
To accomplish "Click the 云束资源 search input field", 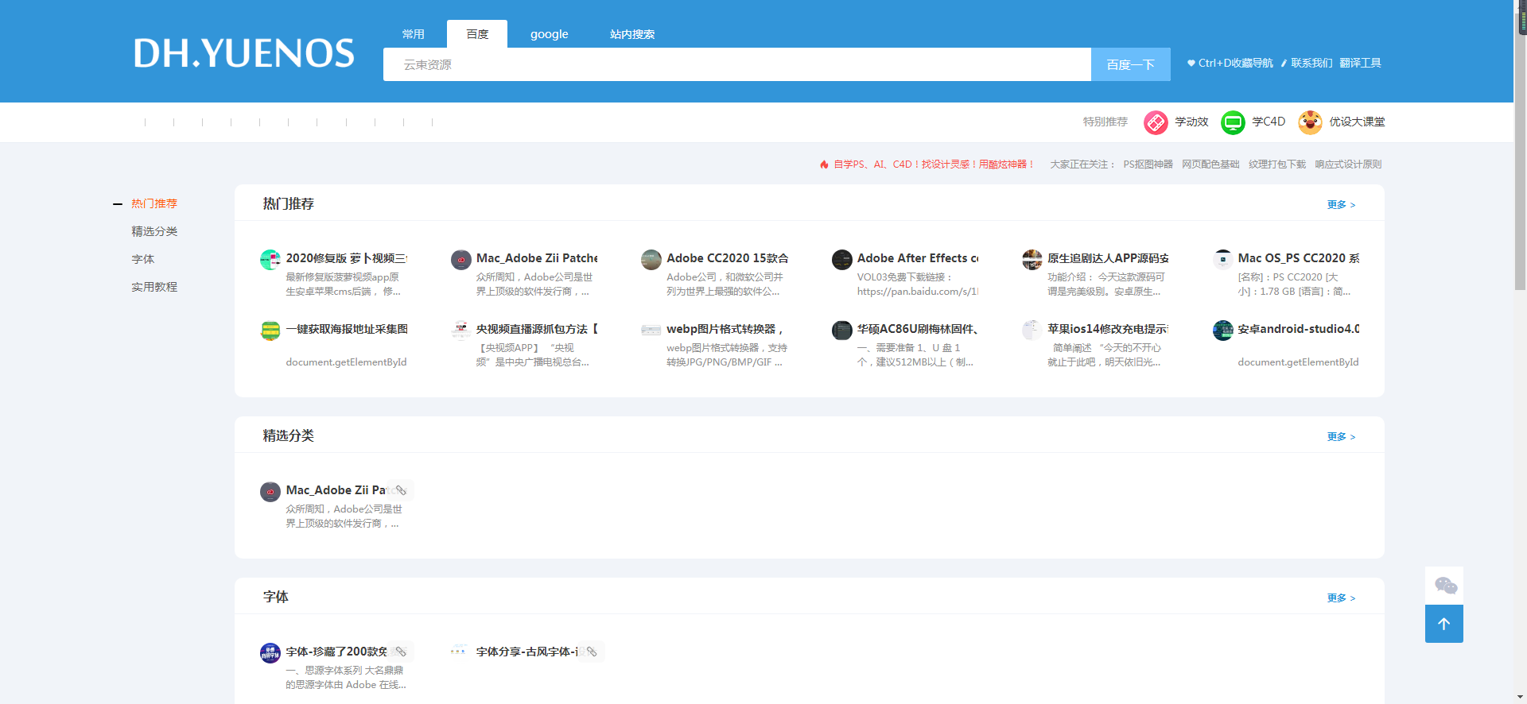I will click(x=737, y=64).
